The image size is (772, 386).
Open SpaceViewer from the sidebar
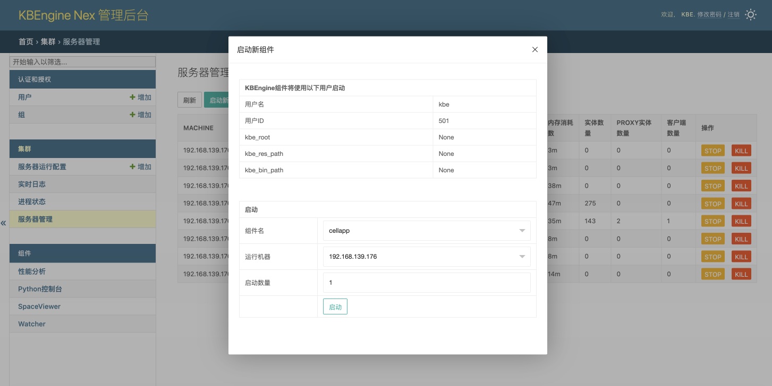coord(39,306)
